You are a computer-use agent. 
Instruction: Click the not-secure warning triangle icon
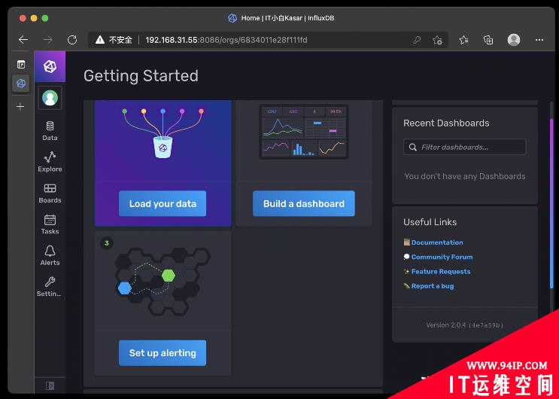click(100, 40)
